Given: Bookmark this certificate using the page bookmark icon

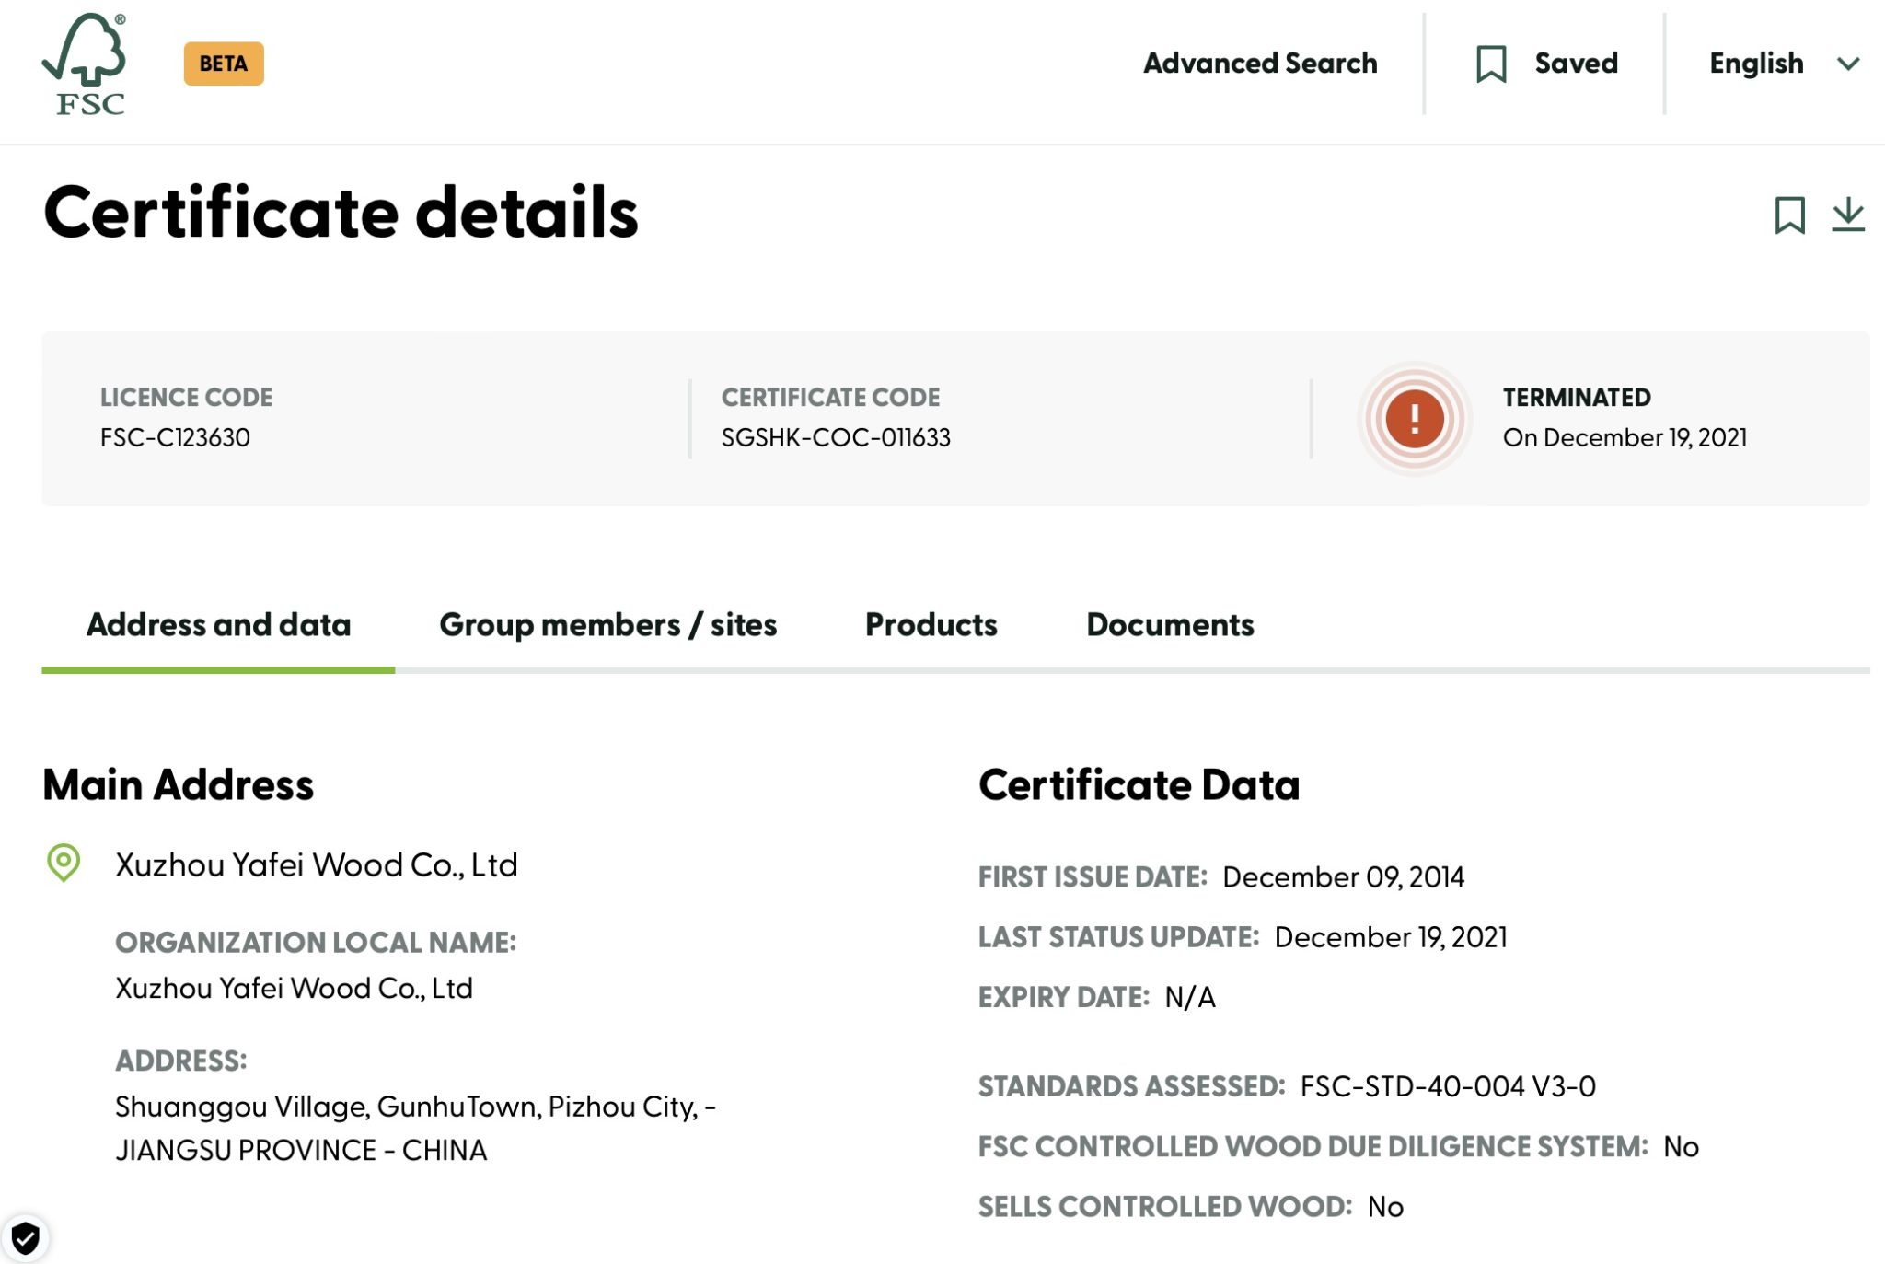Looking at the screenshot, I should [1789, 215].
